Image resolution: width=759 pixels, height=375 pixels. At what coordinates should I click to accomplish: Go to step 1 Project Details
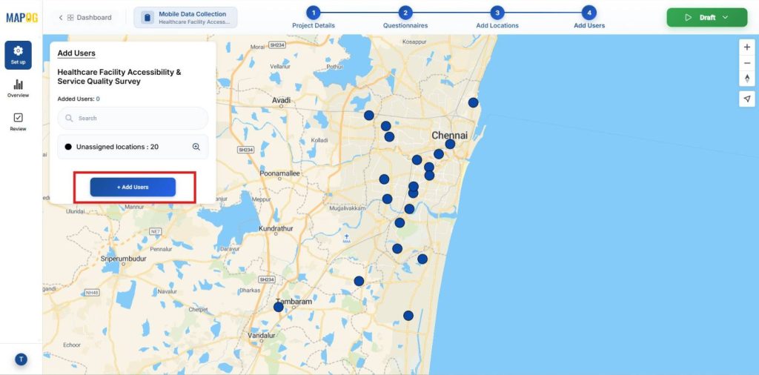tap(313, 13)
